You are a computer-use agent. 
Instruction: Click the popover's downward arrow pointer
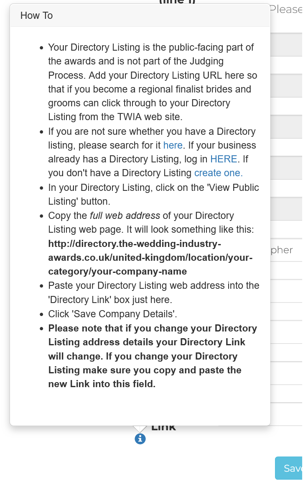pyautogui.click(x=140, y=429)
